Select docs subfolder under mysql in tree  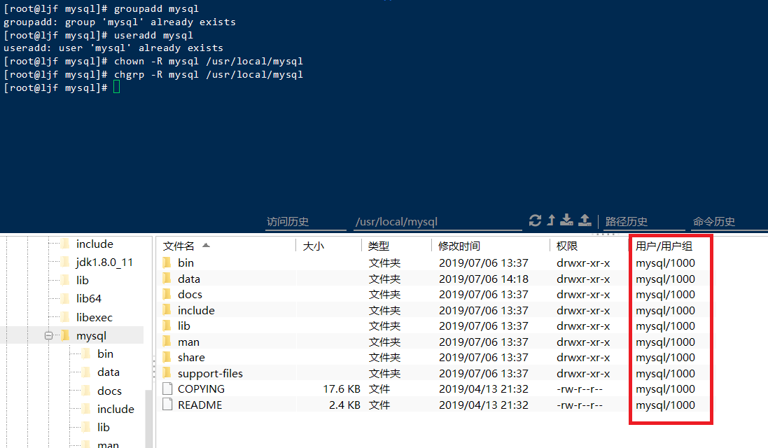coord(109,391)
